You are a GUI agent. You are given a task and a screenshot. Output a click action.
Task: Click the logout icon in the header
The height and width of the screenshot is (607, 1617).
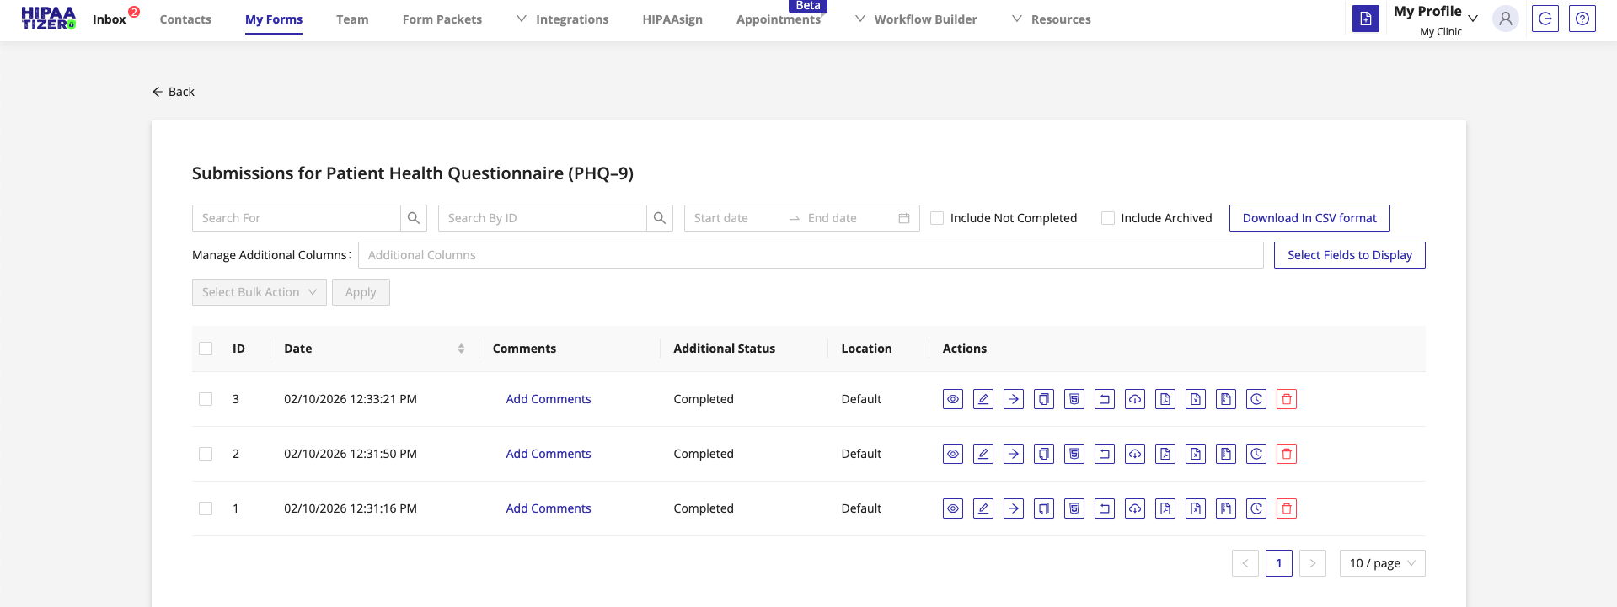click(x=1545, y=19)
